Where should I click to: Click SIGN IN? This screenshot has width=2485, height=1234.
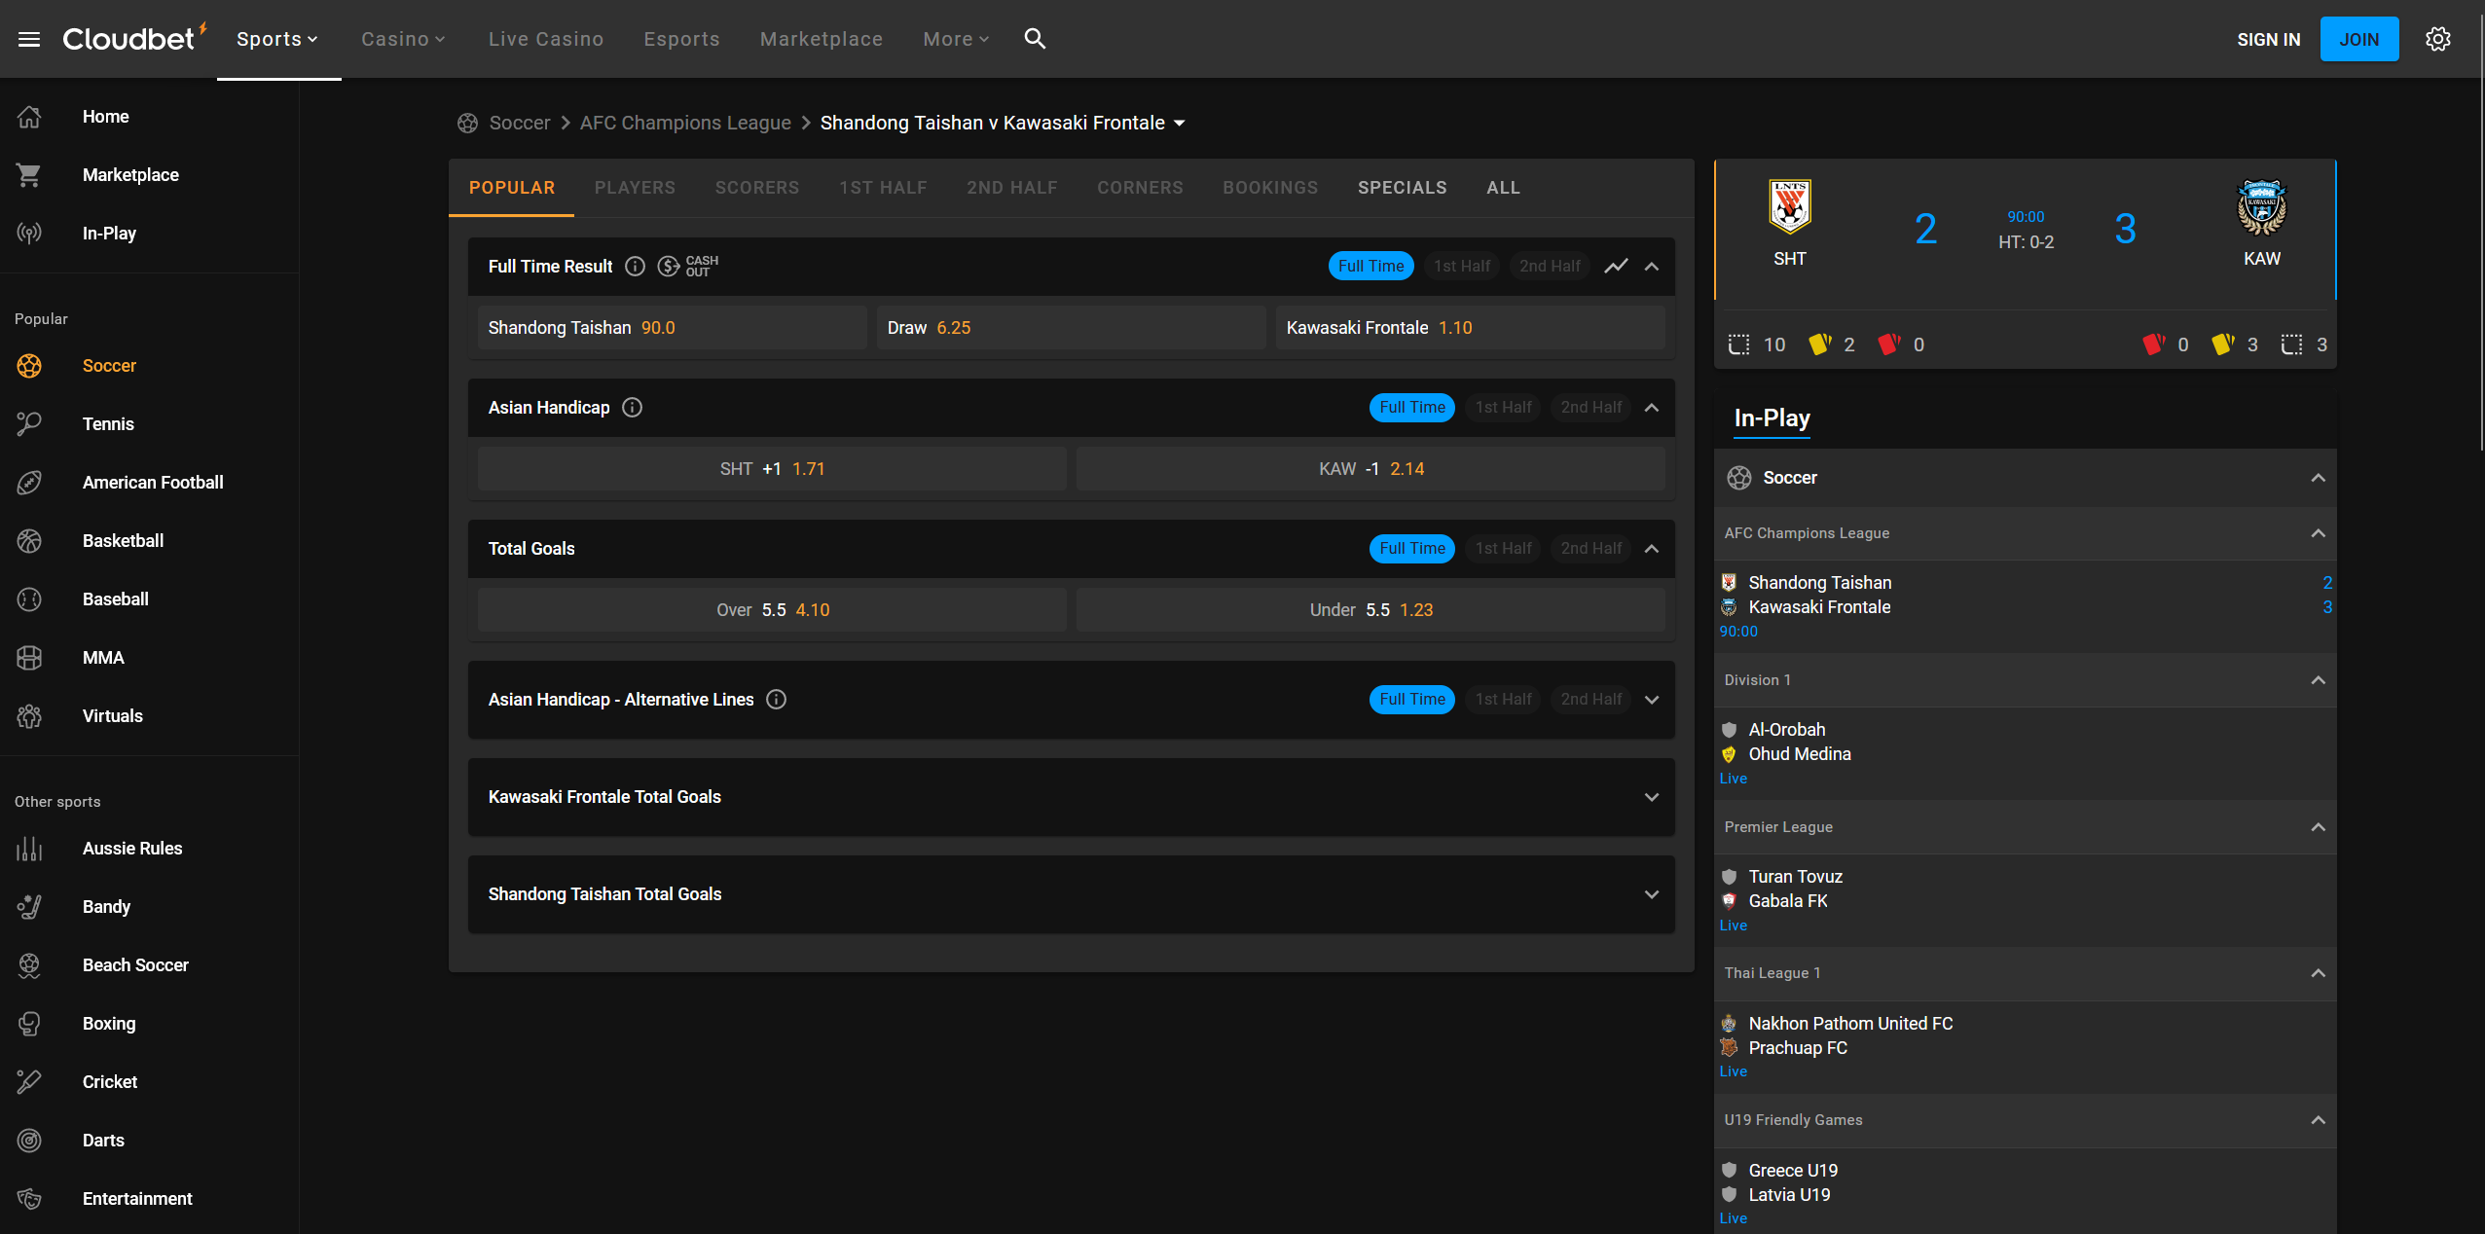(x=2268, y=40)
